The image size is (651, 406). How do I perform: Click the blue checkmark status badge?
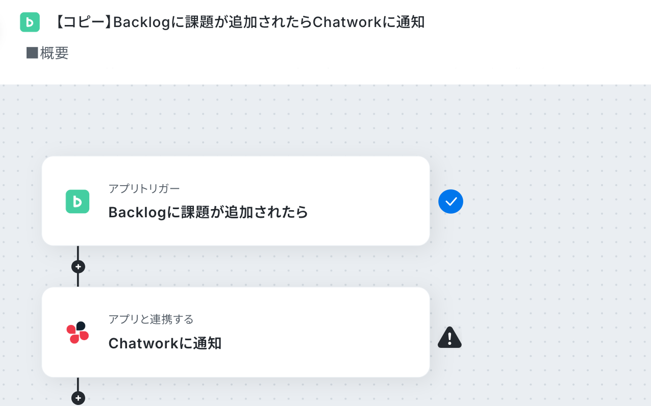pos(450,201)
